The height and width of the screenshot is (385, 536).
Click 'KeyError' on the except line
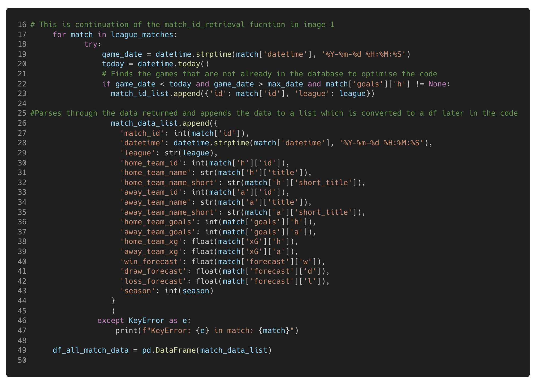146,321
